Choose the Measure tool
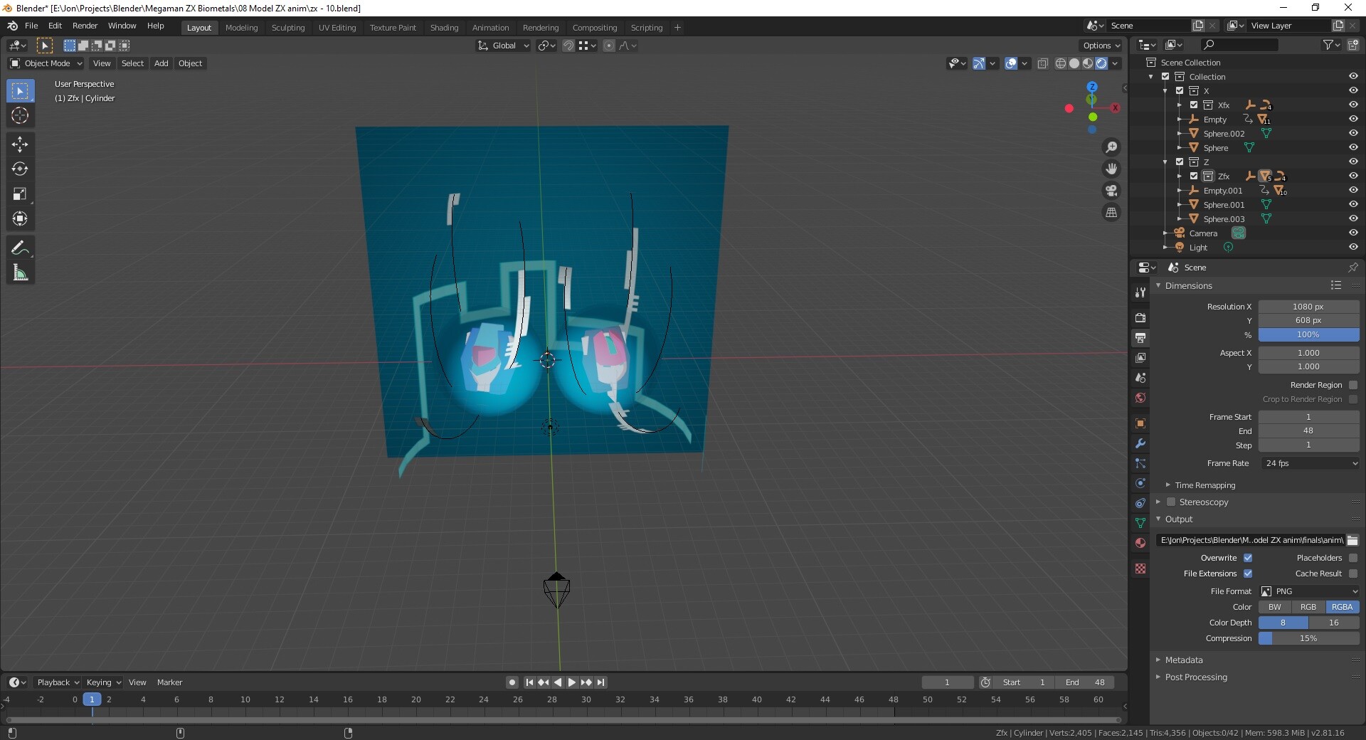Viewport: 1366px width, 740px height. [x=20, y=273]
